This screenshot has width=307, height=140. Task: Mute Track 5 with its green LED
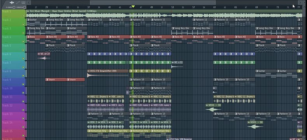click(x=23, y=50)
